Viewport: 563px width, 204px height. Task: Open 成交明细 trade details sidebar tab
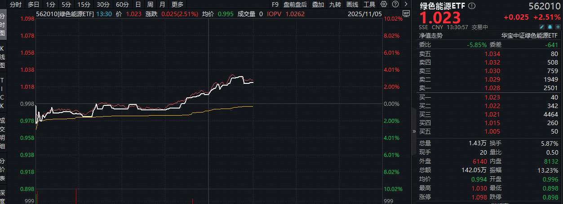2,134
